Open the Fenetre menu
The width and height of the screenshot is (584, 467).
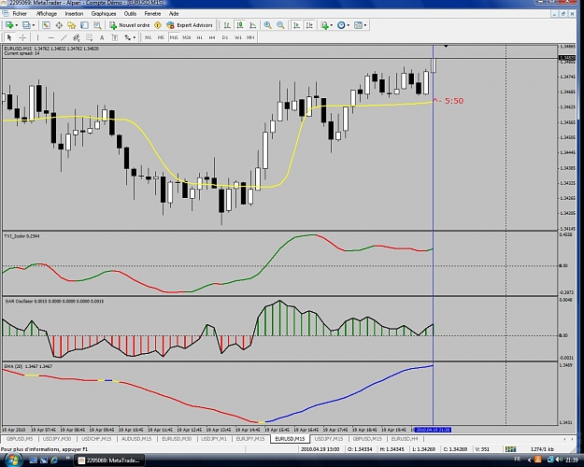click(x=152, y=14)
